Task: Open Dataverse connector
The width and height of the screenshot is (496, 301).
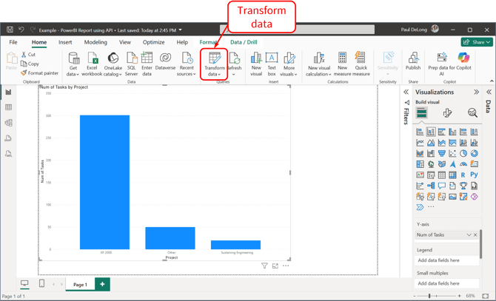Action: coord(165,61)
